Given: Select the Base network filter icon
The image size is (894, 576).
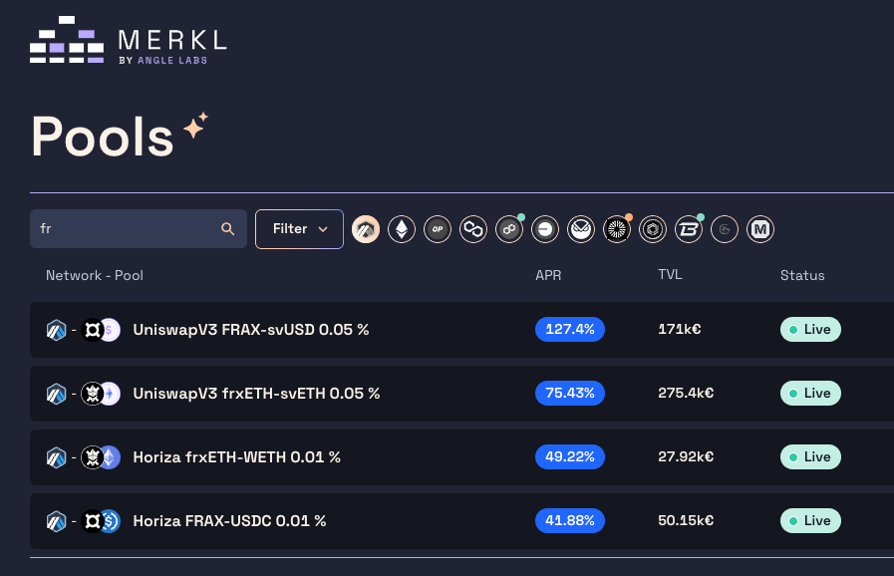Looking at the screenshot, I should pos(545,229).
